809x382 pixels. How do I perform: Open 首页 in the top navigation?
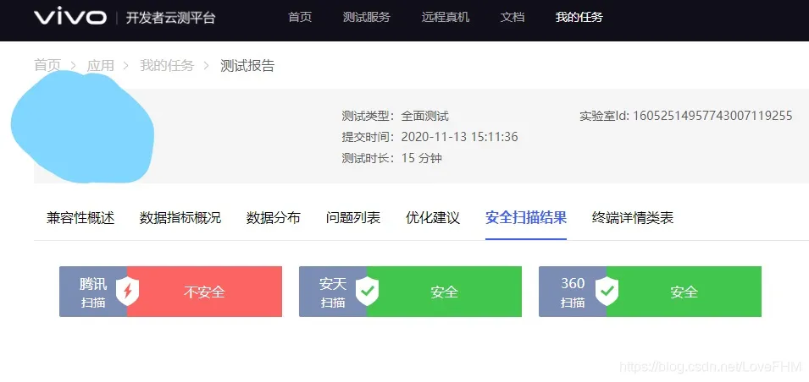(x=300, y=17)
